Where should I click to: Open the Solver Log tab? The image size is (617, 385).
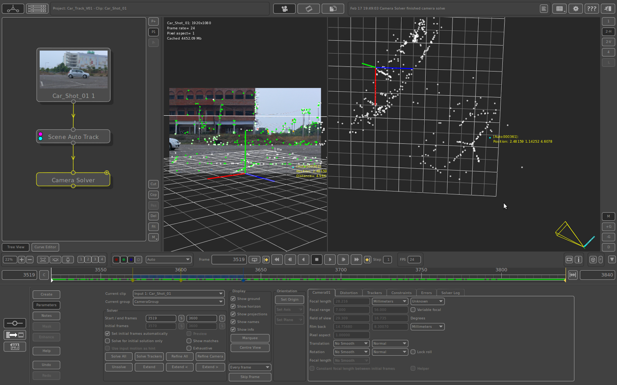(x=450, y=293)
